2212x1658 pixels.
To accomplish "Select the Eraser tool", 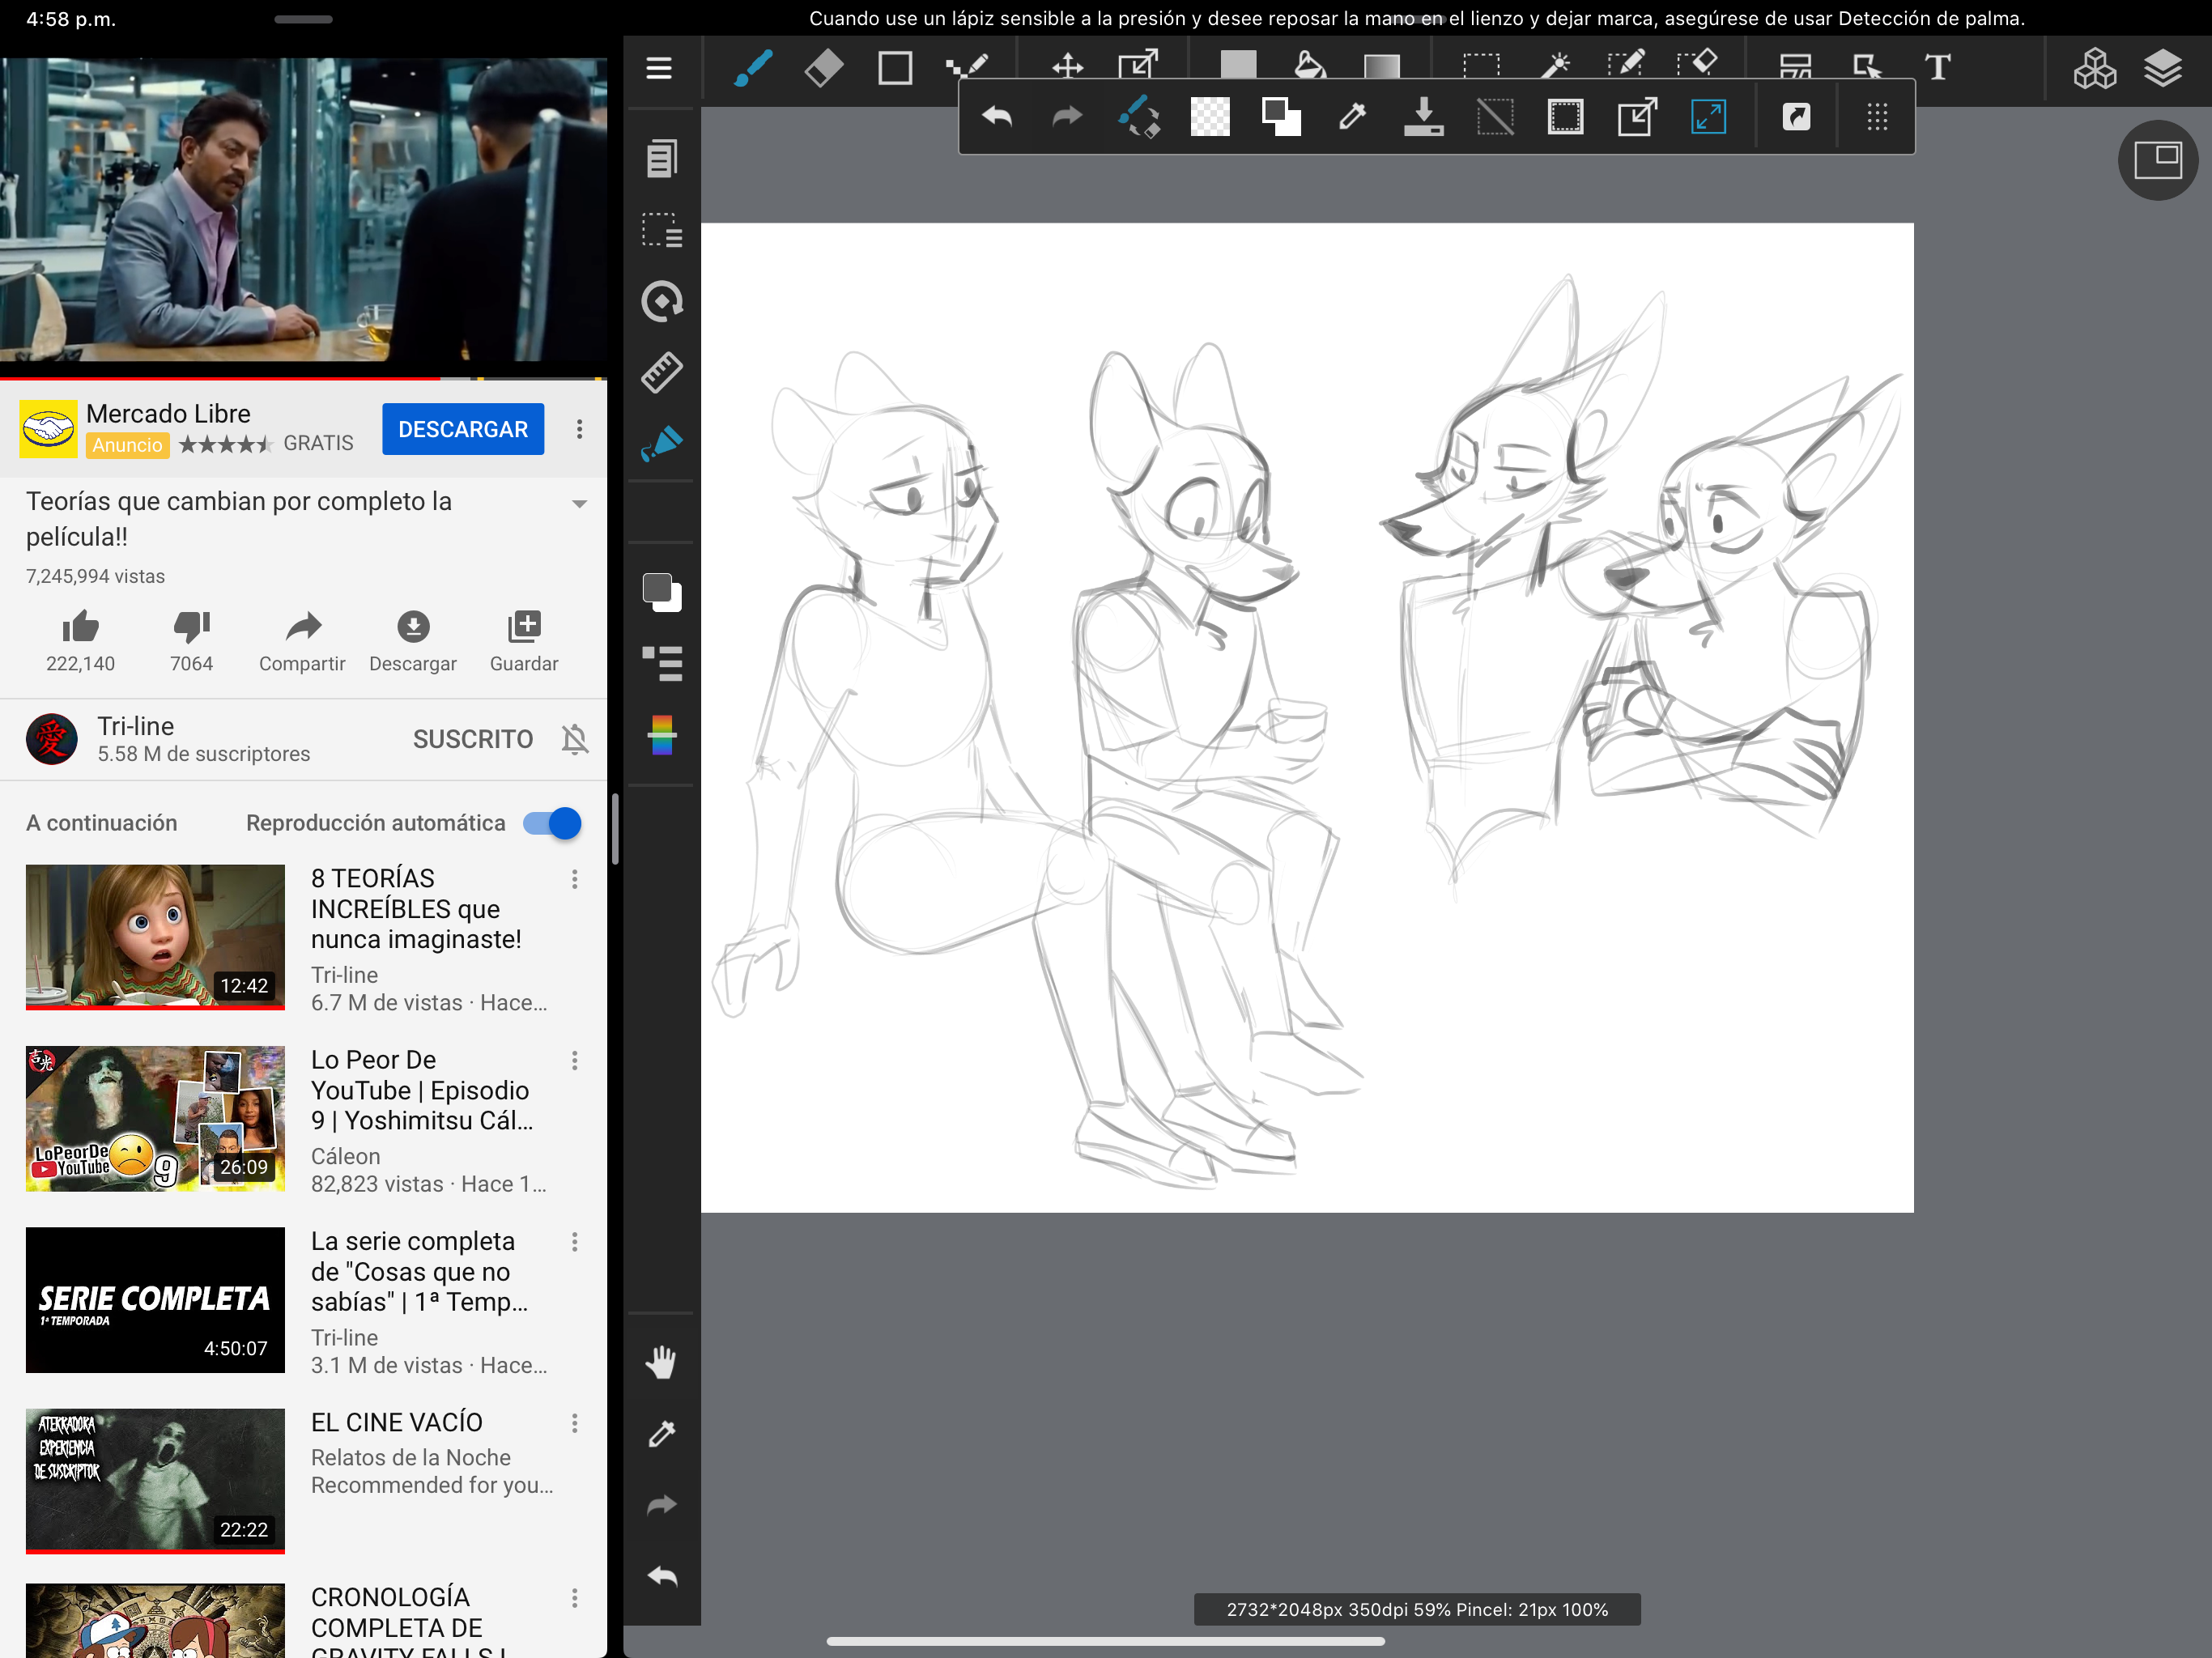I will pyautogui.click(x=823, y=68).
